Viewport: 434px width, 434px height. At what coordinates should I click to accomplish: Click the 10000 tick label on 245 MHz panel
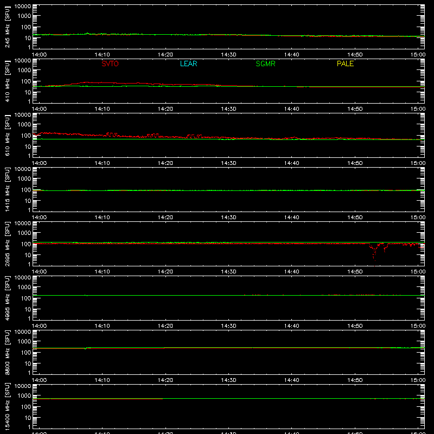(23, 7)
